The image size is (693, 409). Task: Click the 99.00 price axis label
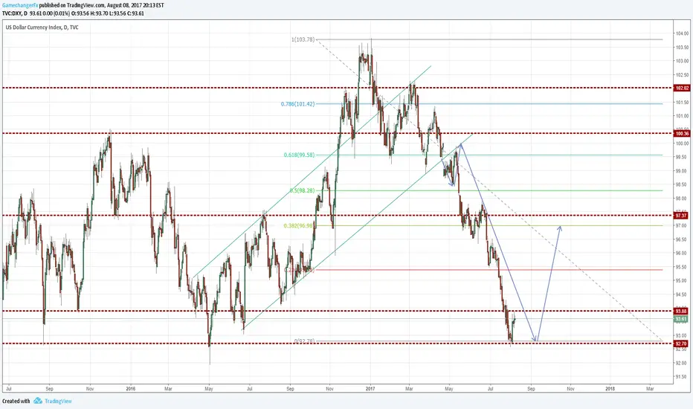[x=680, y=171]
